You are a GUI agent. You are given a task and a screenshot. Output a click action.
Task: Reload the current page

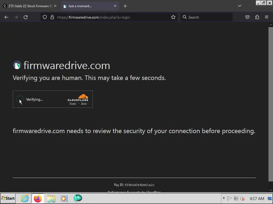click(26, 17)
